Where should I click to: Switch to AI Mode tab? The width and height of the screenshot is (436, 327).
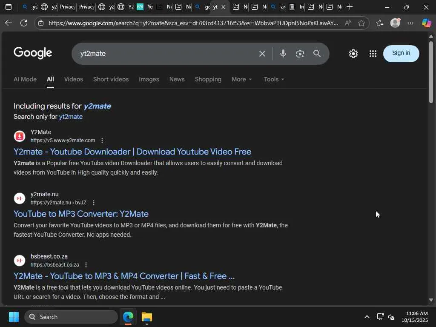25,79
